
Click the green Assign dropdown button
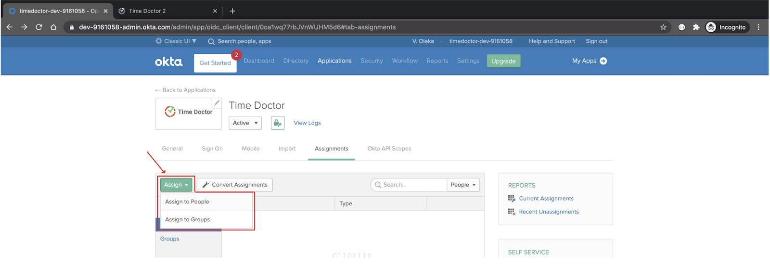point(176,185)
